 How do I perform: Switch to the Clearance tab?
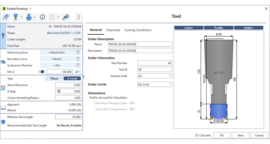coord(113,30)
